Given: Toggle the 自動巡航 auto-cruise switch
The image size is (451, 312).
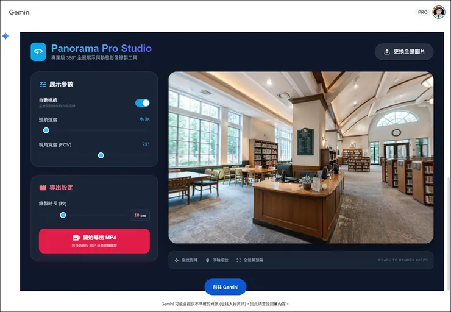Looking at the screenshot, I should tap(143, 103).
